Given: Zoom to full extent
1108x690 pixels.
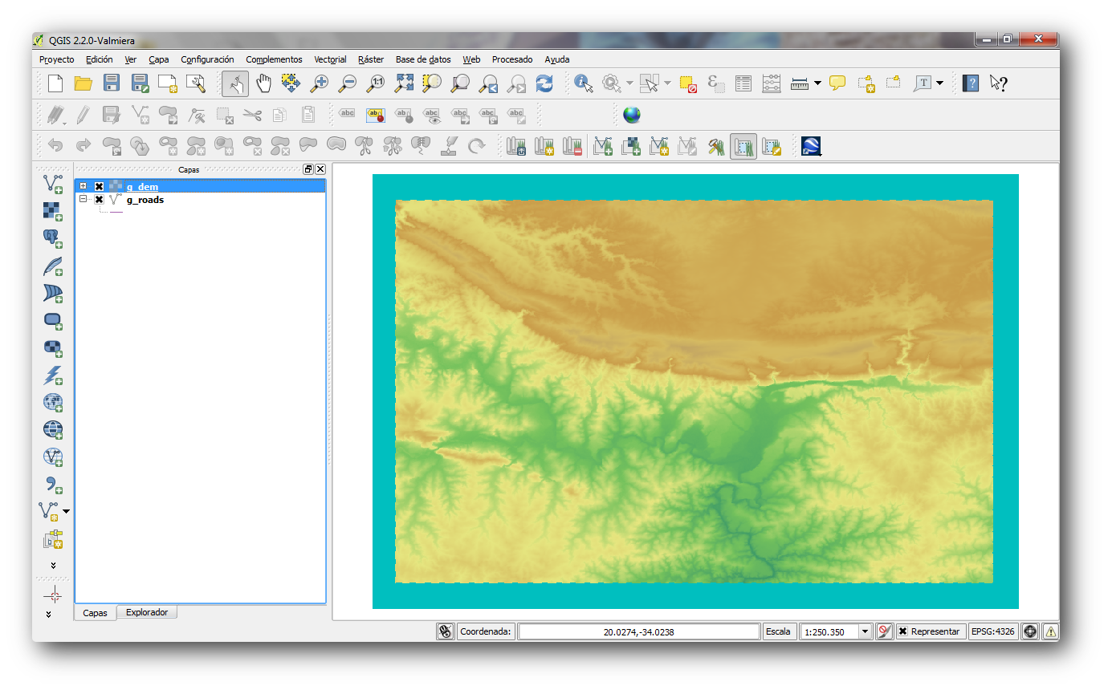Looking at the screenshot, I should pos(404,83).
